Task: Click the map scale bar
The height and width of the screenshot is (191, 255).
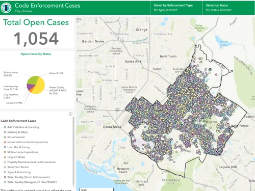Action: (96, 189)
